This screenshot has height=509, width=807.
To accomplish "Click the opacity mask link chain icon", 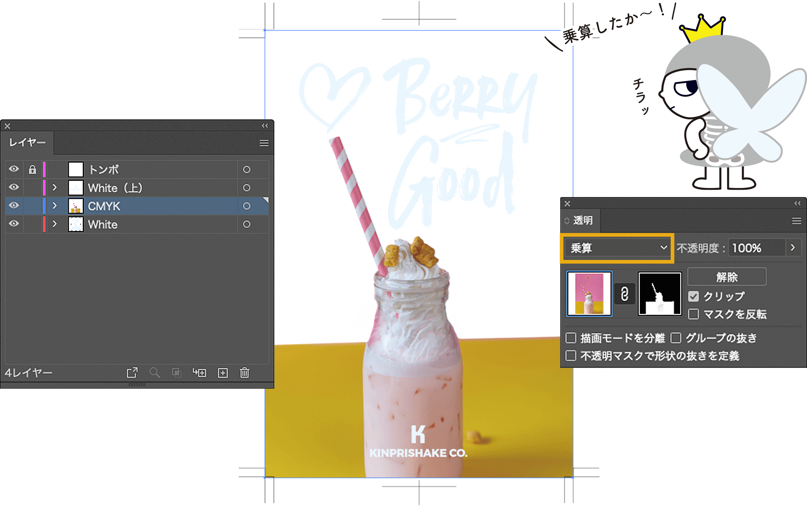I will 625,294.
